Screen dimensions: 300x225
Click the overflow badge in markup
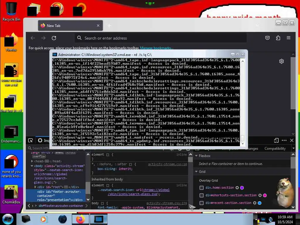pos(39,156)
